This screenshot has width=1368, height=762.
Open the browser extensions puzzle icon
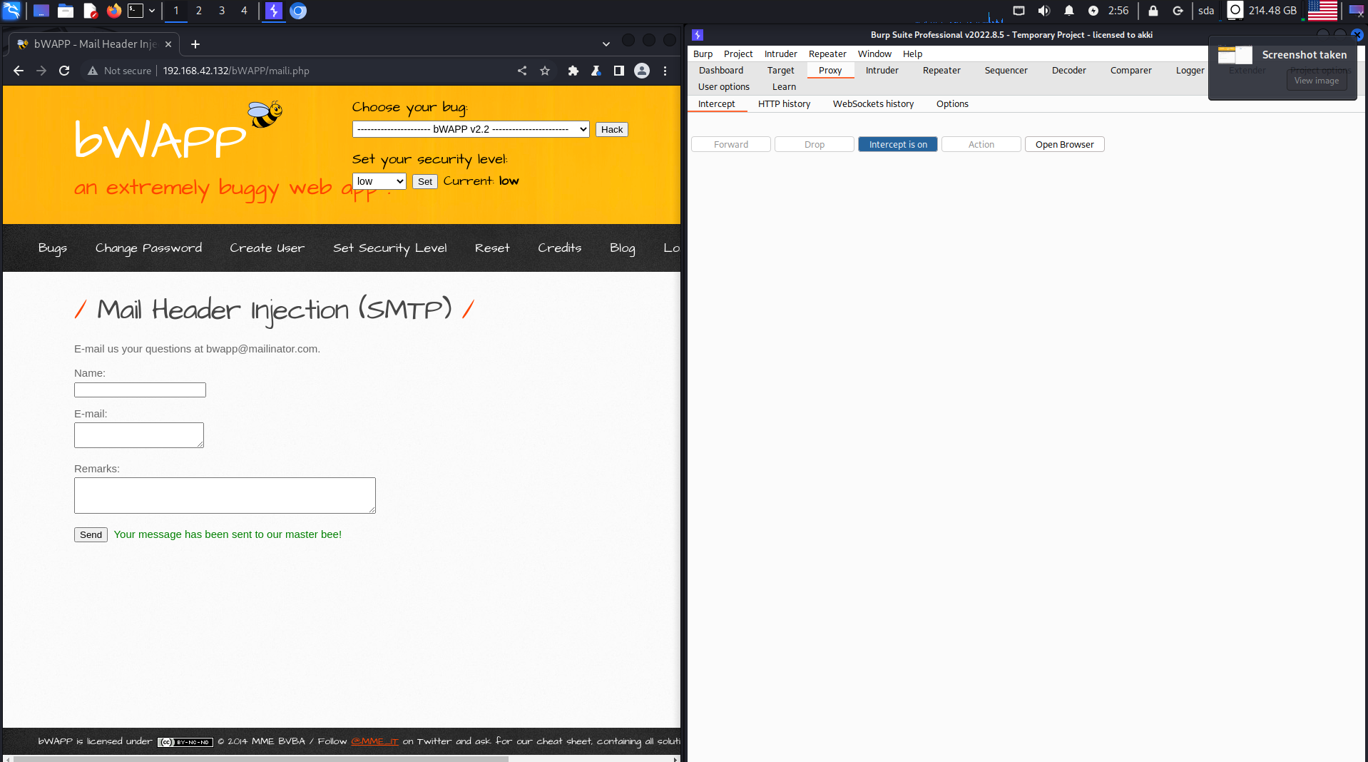click(573, 71)
